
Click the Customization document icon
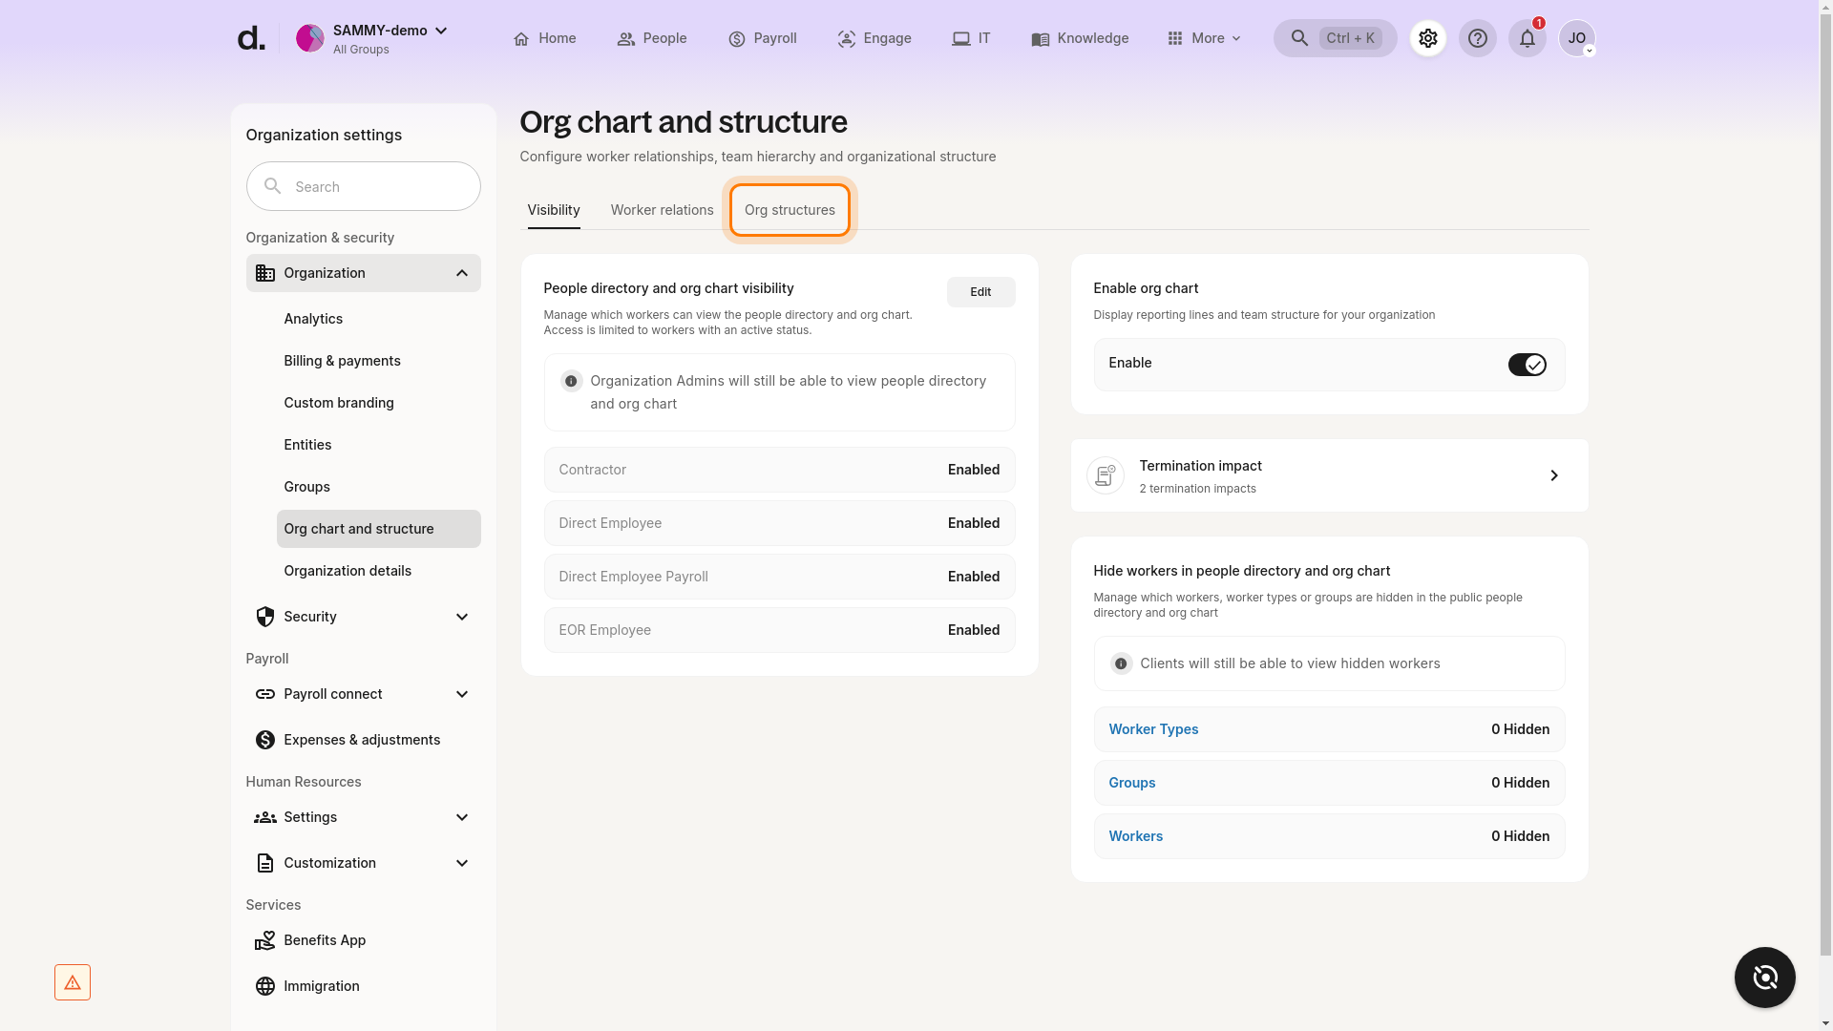(x=265, y=863)
